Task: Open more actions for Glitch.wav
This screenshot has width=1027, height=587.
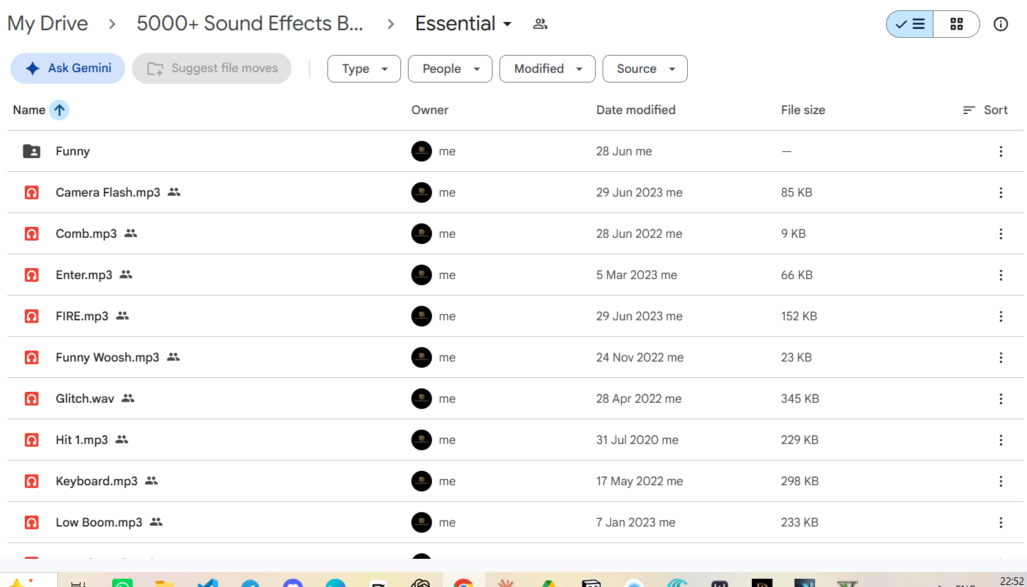Action: (1001, 399)
